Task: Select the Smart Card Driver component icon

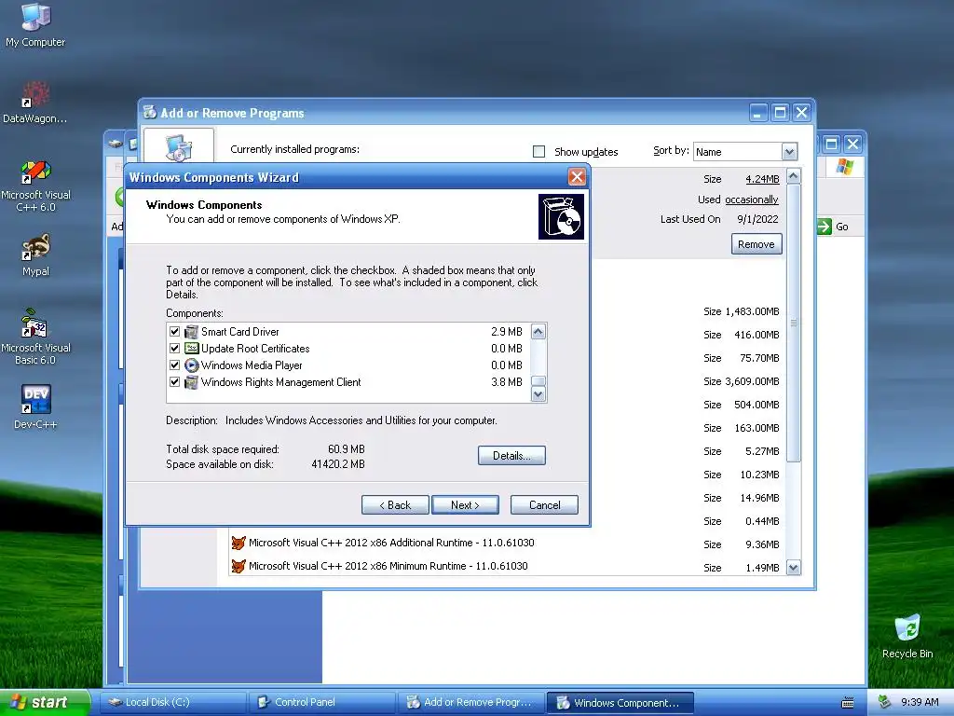Action: (x=192, y=332)
